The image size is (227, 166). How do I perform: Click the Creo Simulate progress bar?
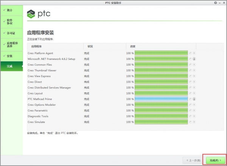pos(161,122)
